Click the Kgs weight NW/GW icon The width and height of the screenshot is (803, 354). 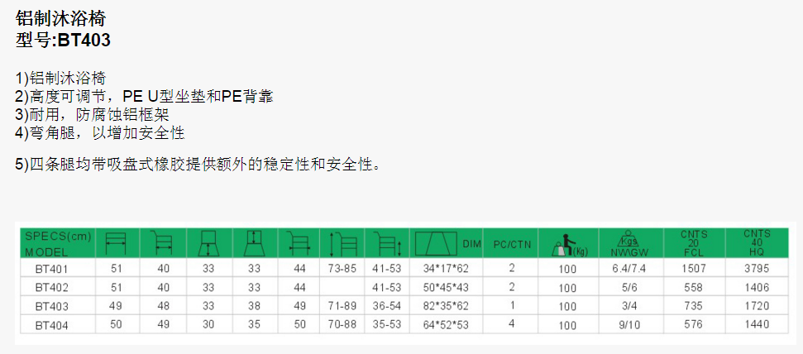(630, 243)
